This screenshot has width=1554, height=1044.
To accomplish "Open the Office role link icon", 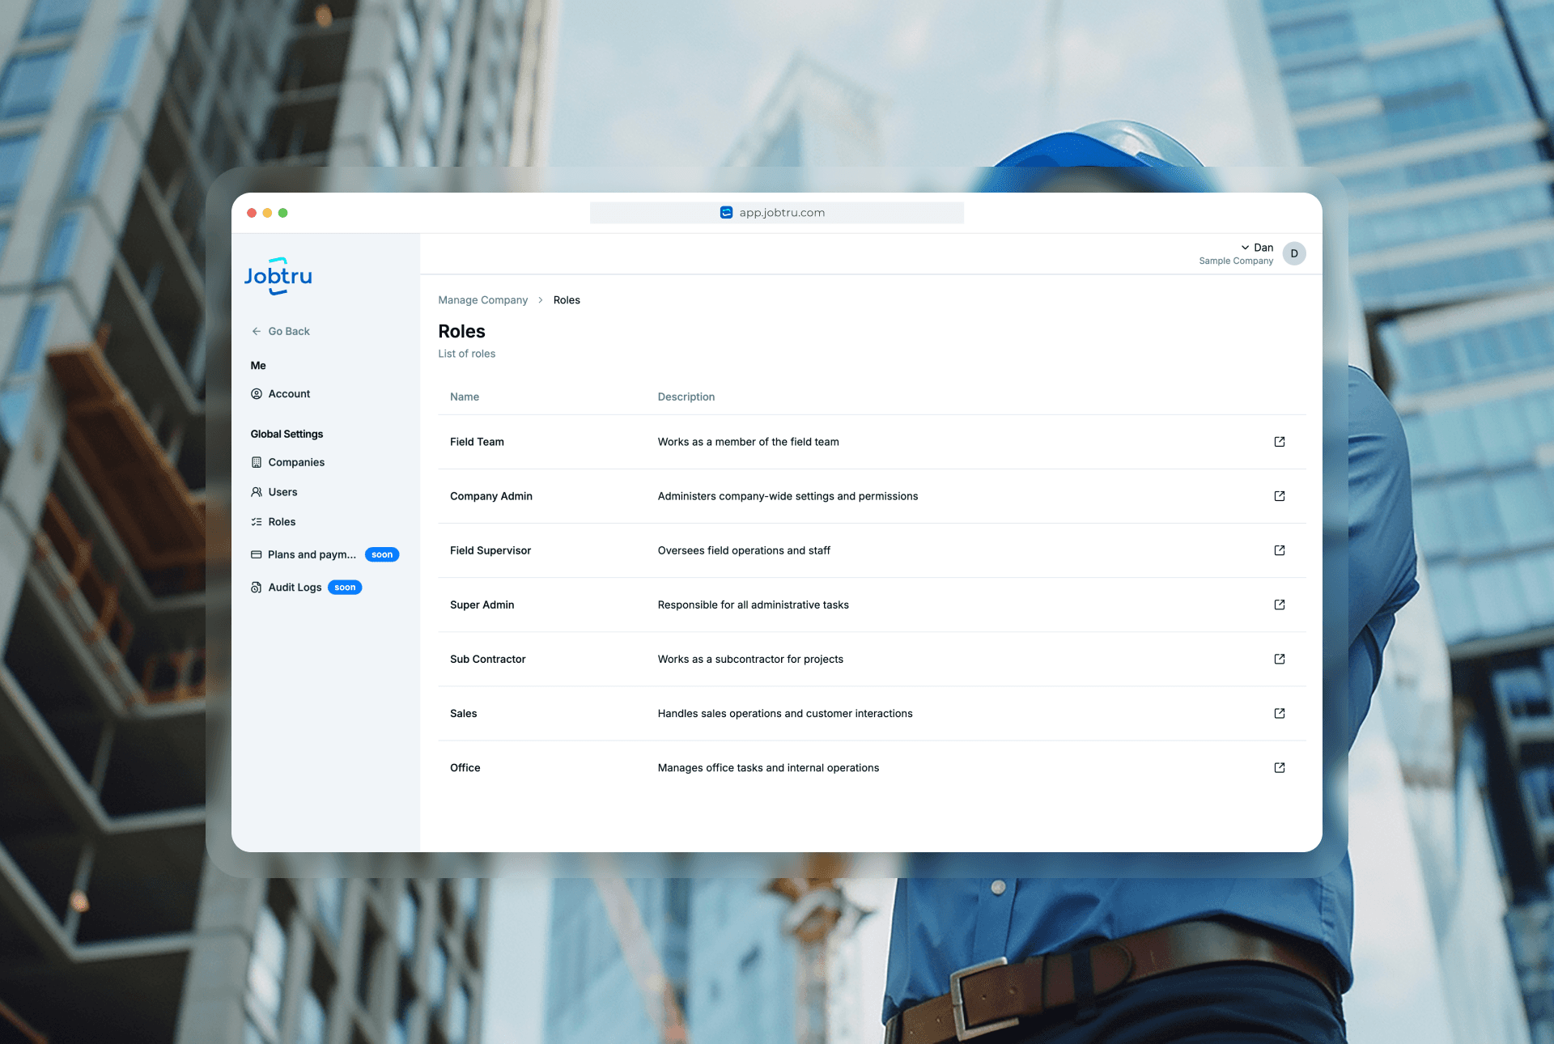I will (1280, 767).
